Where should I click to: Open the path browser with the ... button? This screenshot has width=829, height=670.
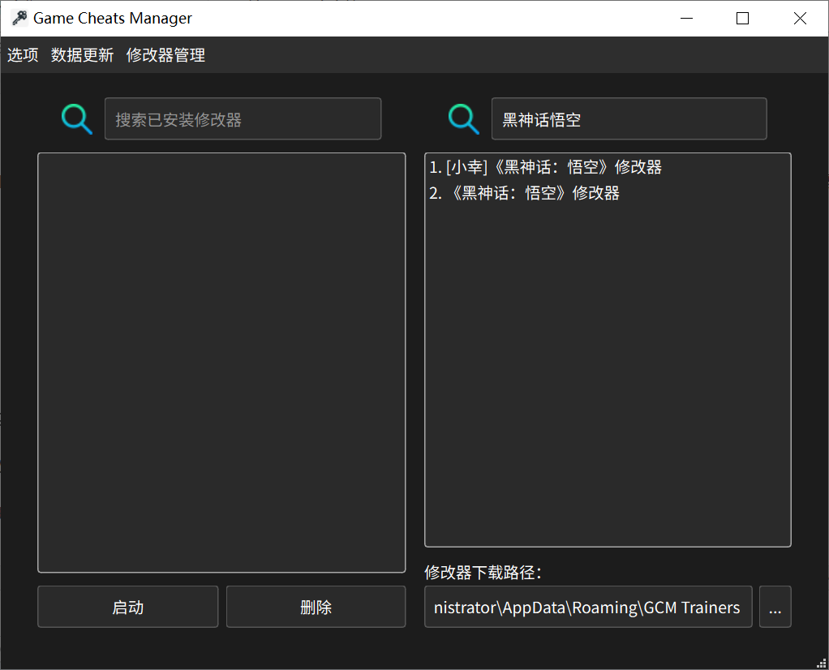(x=775, y=608)
